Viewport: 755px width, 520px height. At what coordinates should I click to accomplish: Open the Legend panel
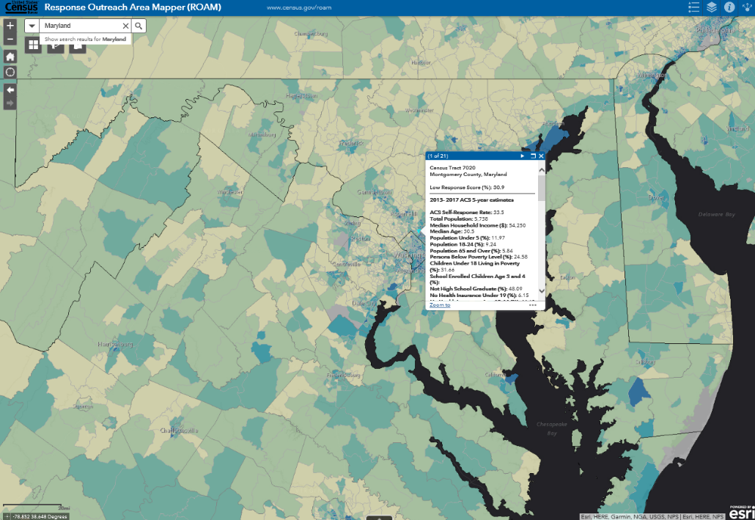693,7
